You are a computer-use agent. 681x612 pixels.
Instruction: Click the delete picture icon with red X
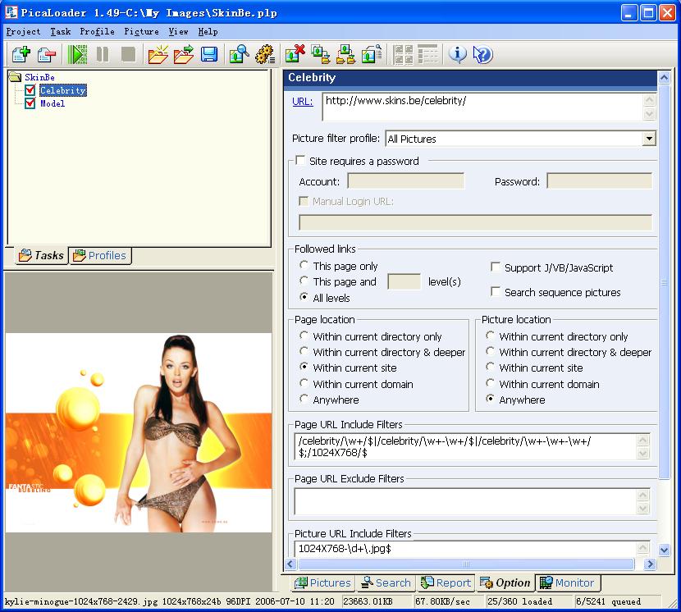click(294, 55)
